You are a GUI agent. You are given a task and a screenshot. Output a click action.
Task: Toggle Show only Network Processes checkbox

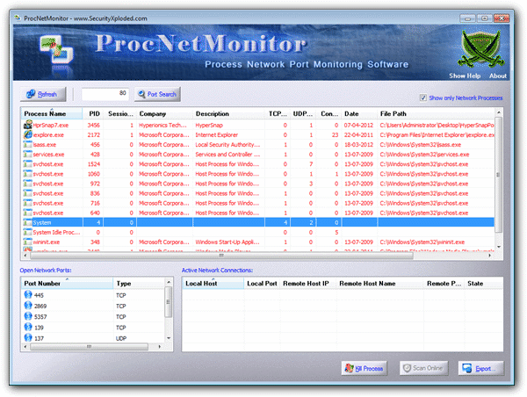tap(423, 97)
